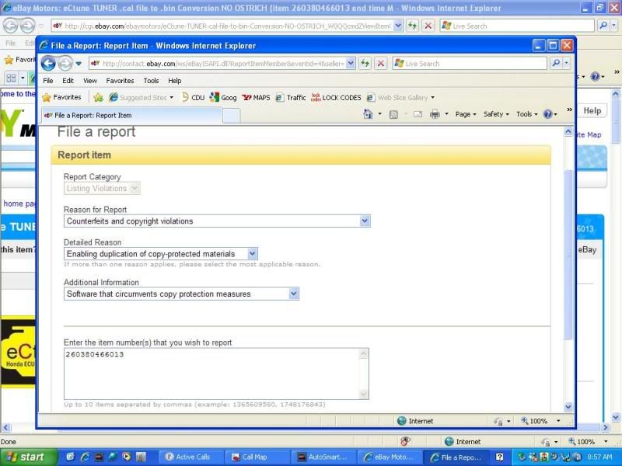Click the Home icon in command bar

click(368, 114)
